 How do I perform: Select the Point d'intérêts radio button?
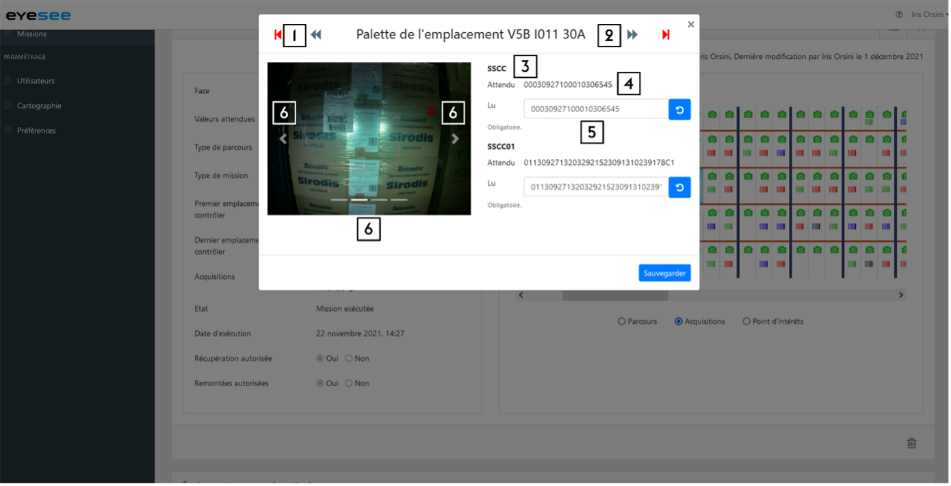pos(747,321)
